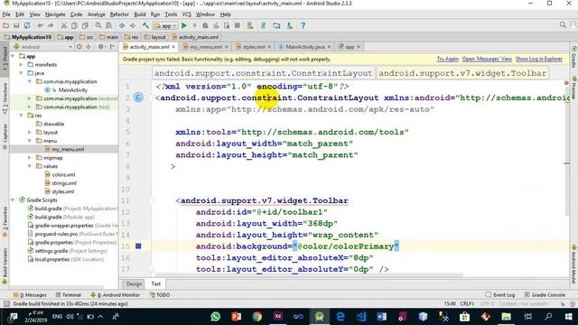This screenshot has height=325, width=578.
Task: Click the Save All toolbar icon
Action: (16, 25)
